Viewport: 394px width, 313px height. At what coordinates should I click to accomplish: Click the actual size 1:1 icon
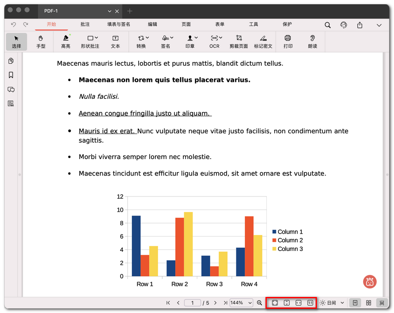[x=310, y=303]
